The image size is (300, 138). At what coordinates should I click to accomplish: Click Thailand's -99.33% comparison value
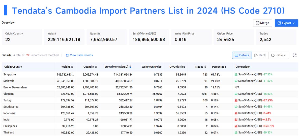(x=267, y=132)
